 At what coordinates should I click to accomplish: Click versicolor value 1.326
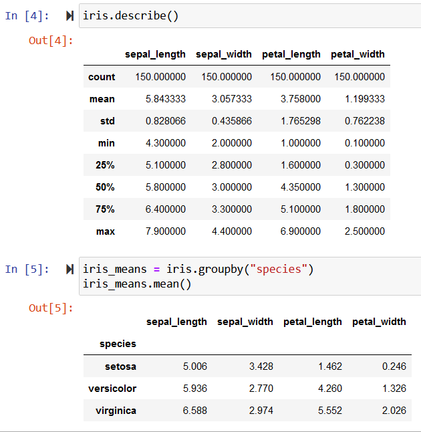click(x=394, y=389)
